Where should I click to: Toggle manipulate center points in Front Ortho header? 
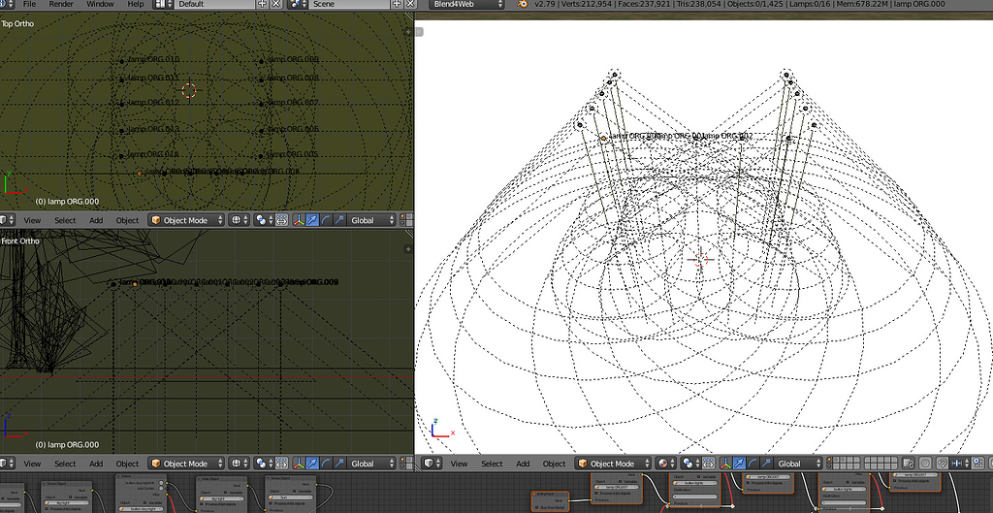click(x=282, y=464)
